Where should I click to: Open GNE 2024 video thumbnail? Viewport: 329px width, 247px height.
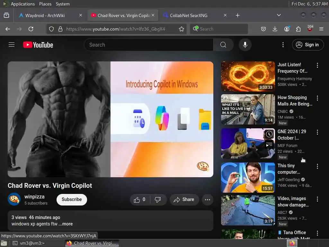point(248,143)
